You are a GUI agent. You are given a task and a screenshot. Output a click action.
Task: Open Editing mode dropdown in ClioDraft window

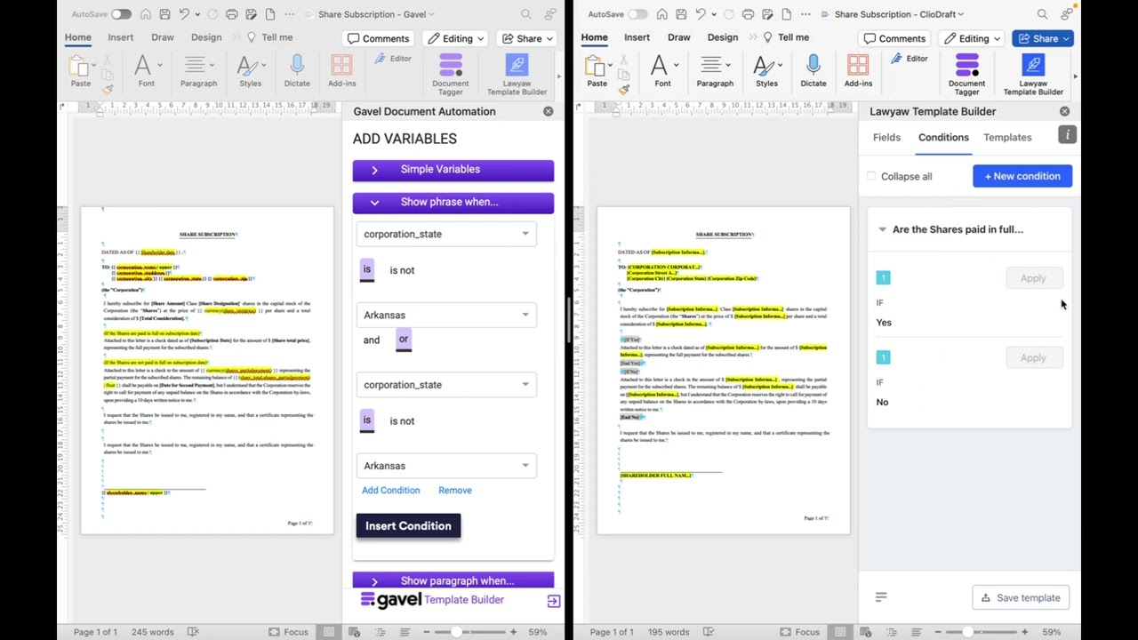click(x=971, y=38)
